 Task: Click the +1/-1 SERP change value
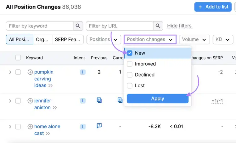pyautogui.click(x=217, y=101)
